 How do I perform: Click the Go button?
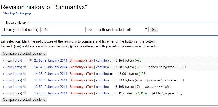coord(154,29)
